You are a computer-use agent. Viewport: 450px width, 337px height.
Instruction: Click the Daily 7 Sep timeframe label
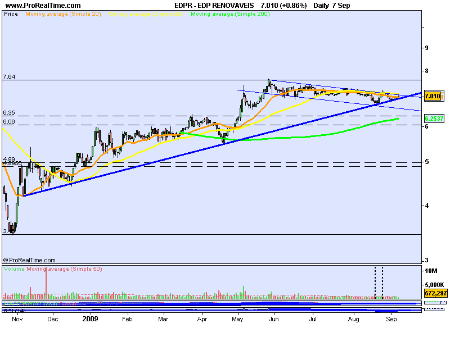coord(331,6)
